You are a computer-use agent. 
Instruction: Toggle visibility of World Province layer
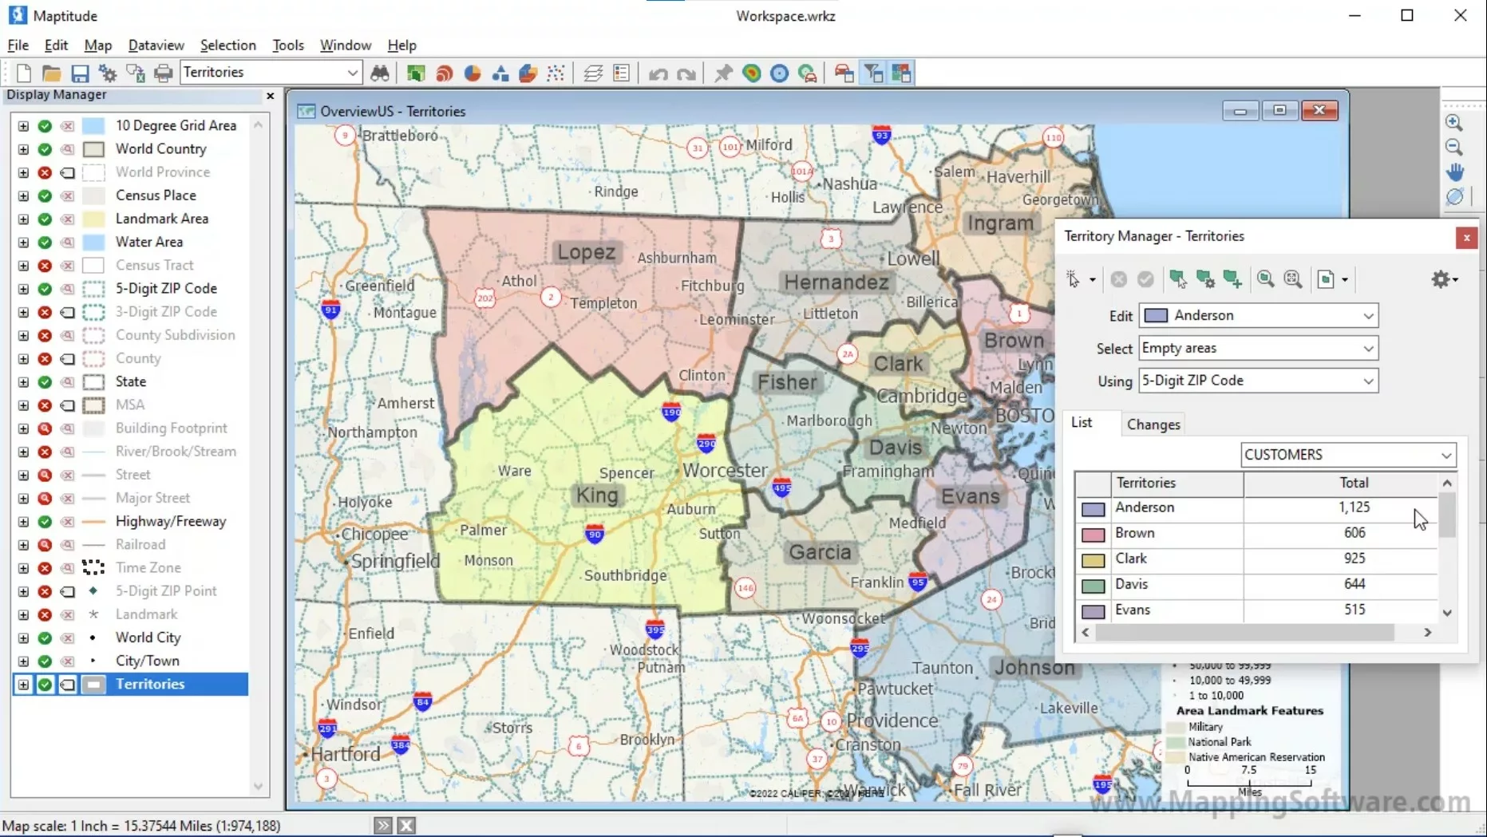click(45, 172)
